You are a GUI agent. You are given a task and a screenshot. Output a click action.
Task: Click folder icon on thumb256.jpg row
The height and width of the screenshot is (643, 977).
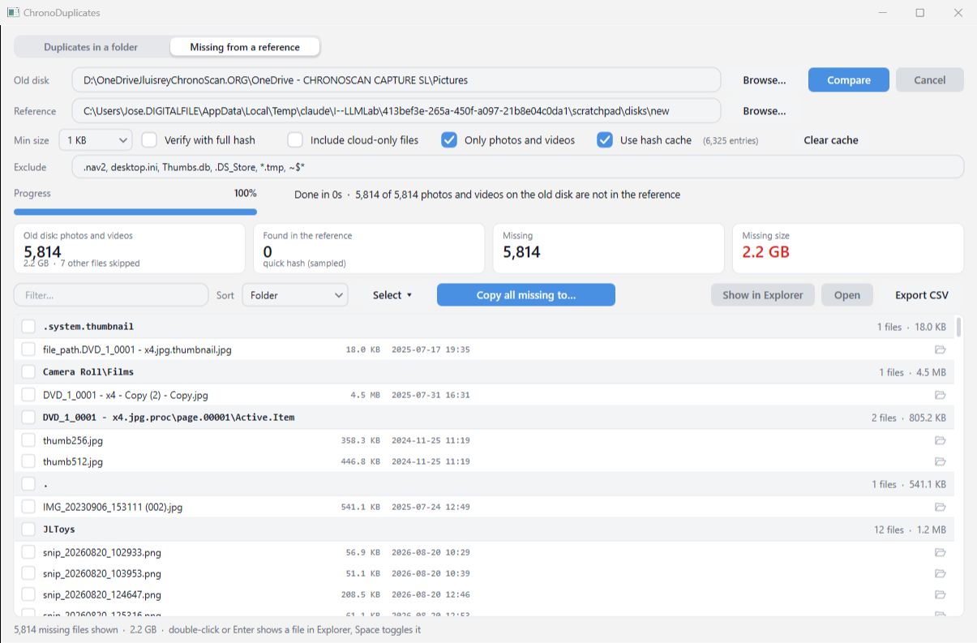tap(940, 440)
